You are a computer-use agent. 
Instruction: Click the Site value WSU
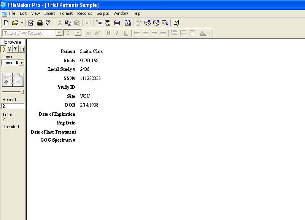pos(85,96)
